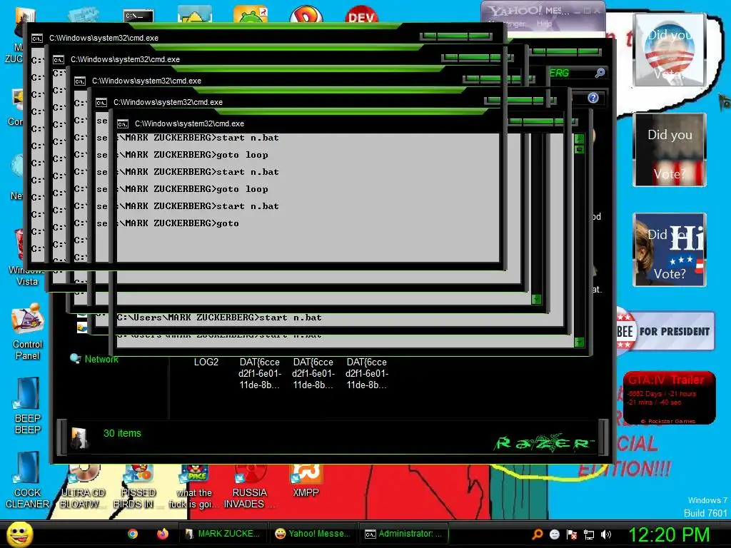Open the red DEV desktop icon
731x548 pixels.
(361, 14)
